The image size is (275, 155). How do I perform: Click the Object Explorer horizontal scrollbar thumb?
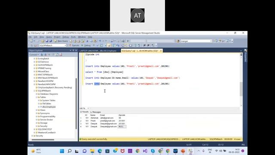coord(43,139)
